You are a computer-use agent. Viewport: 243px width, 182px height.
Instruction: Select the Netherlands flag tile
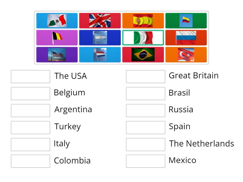[x=100, y=55]
